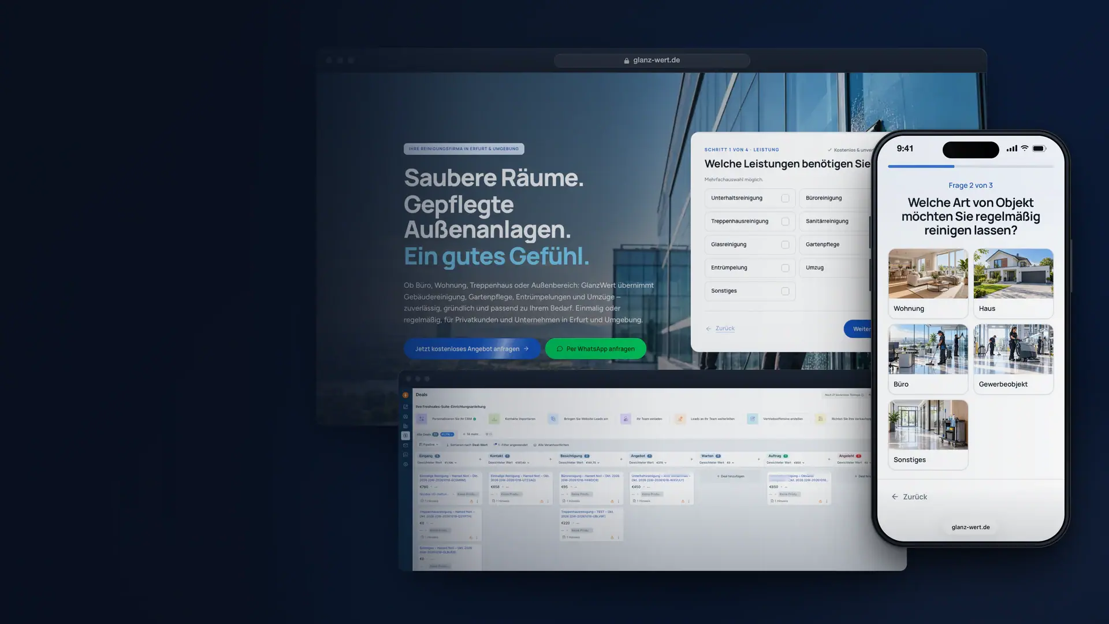The image size is (1109, 624).
Task: Click Deal hinzufügen in the Warten column
Action: (731, 477)
